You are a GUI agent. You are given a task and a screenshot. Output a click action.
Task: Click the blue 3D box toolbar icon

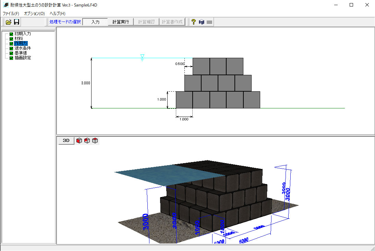point(202,22)
